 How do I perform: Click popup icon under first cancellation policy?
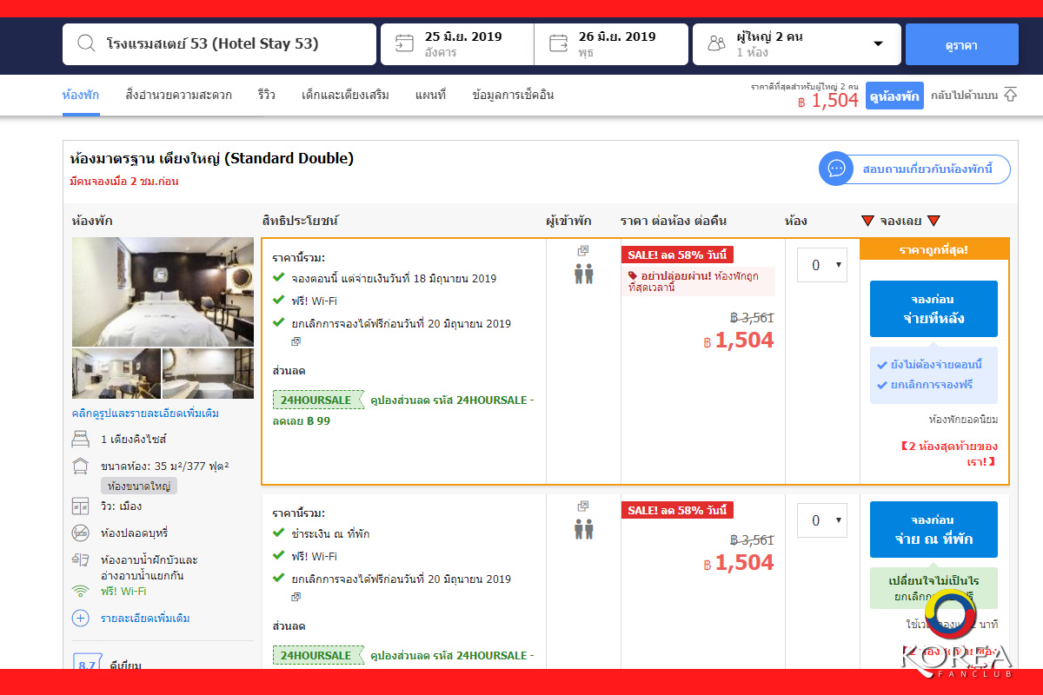[296, 341]
